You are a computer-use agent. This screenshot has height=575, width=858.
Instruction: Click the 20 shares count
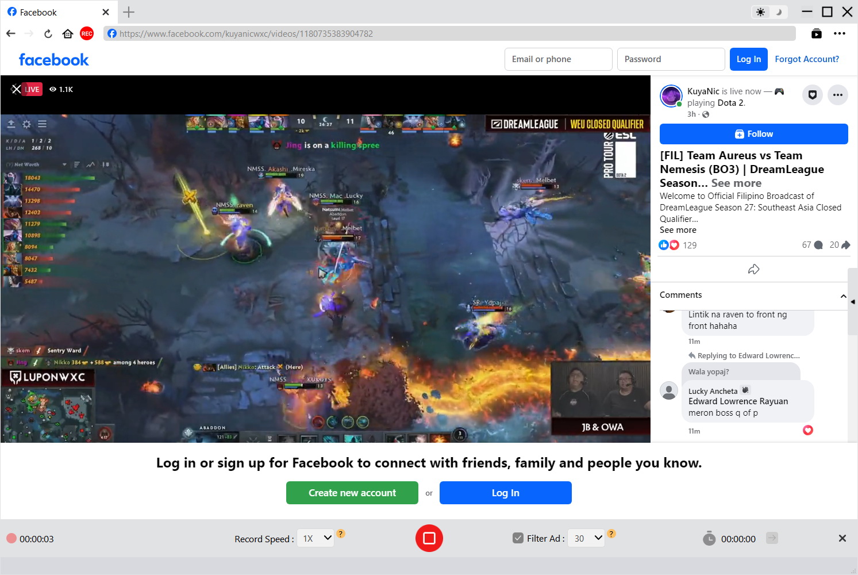click(x=840, y=245)
